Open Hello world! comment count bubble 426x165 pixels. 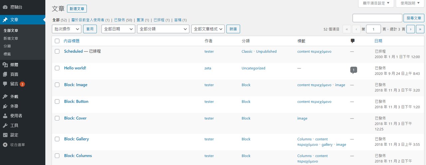[x=353, y=70]
